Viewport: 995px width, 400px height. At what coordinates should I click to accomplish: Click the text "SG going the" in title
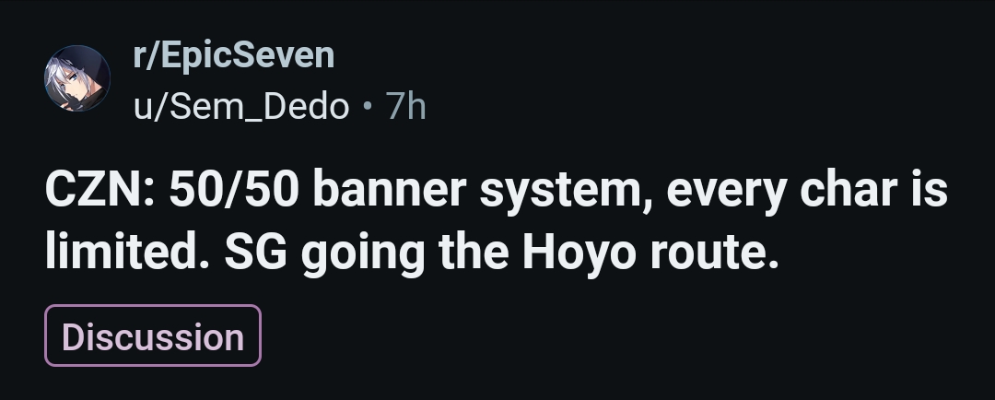point(367,253)
